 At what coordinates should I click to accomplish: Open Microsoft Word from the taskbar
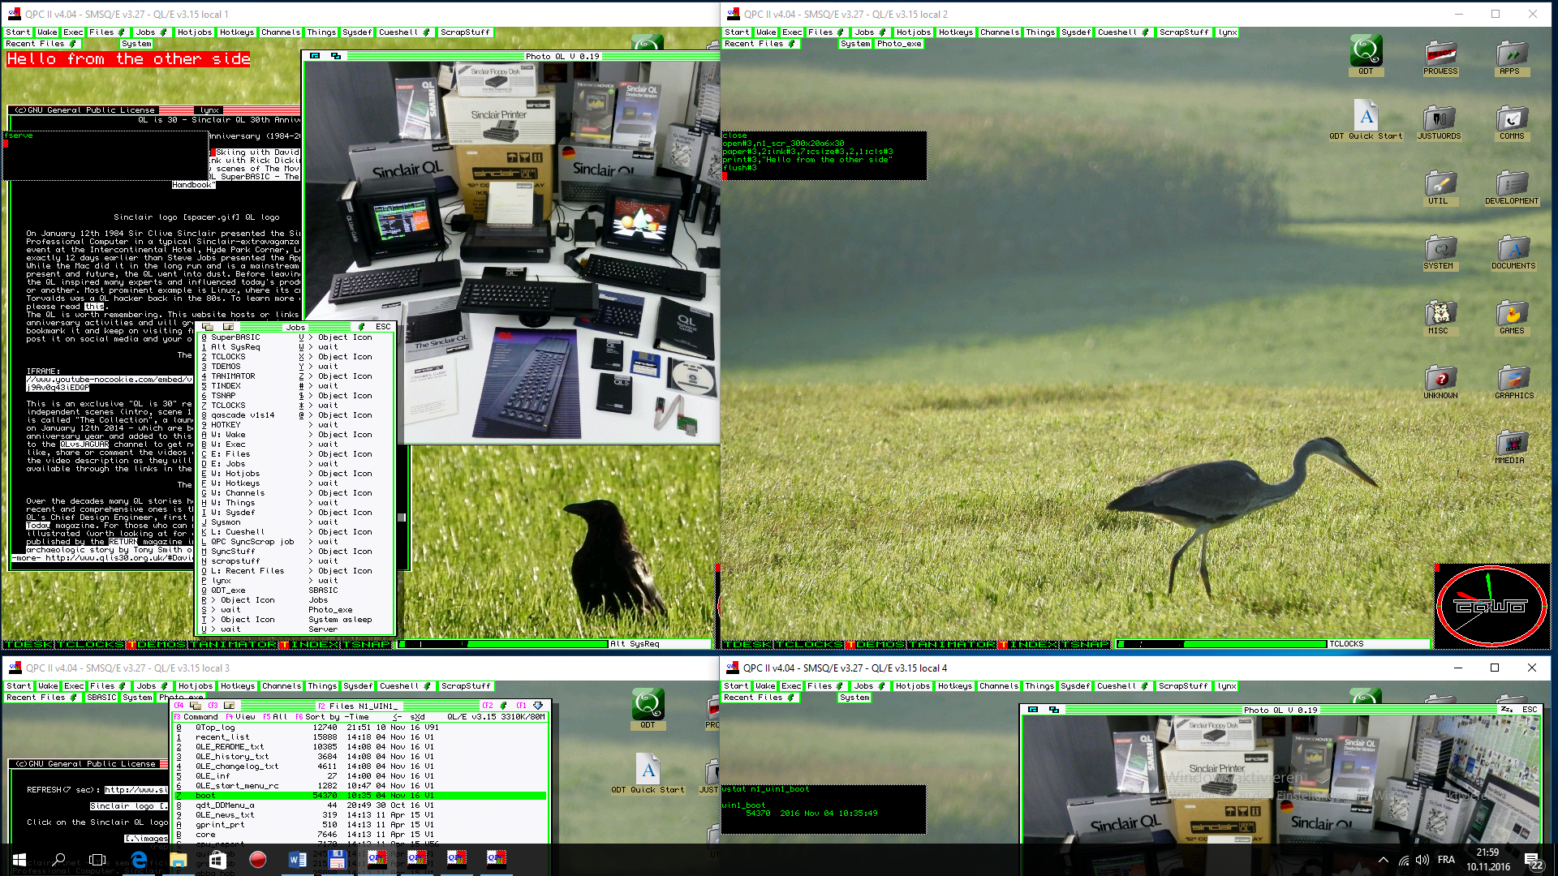coord(298,859)
